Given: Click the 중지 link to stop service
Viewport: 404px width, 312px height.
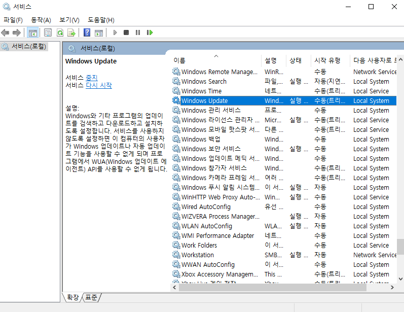Looking at the screenshot, I should click(91, 78).
